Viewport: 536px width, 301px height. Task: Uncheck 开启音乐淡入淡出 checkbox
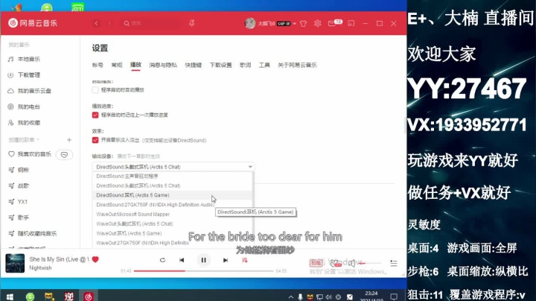95,140
